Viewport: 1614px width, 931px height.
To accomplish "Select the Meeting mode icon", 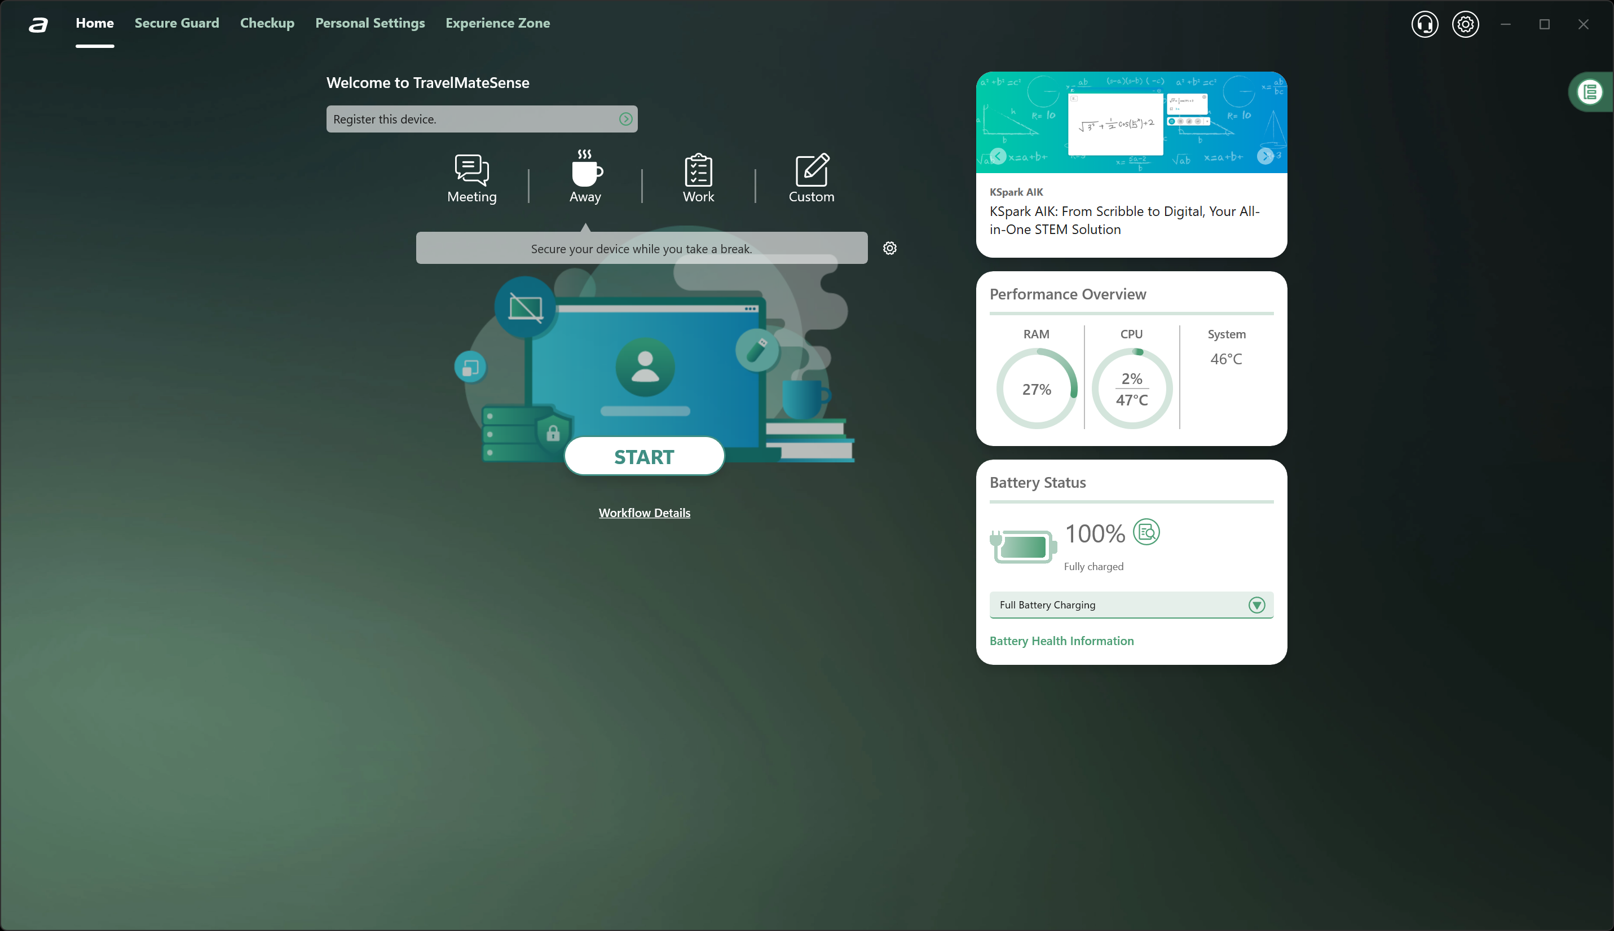I will [472, 170].
